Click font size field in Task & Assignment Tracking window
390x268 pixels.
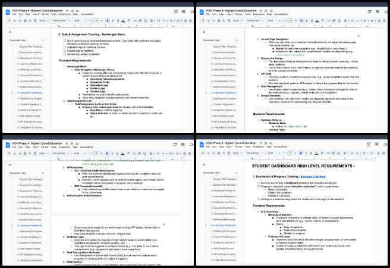(x=96, y=20)
